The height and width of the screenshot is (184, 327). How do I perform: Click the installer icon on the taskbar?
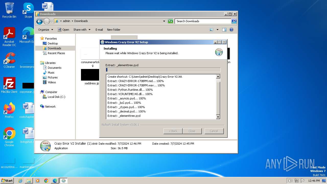coord(64,181)
